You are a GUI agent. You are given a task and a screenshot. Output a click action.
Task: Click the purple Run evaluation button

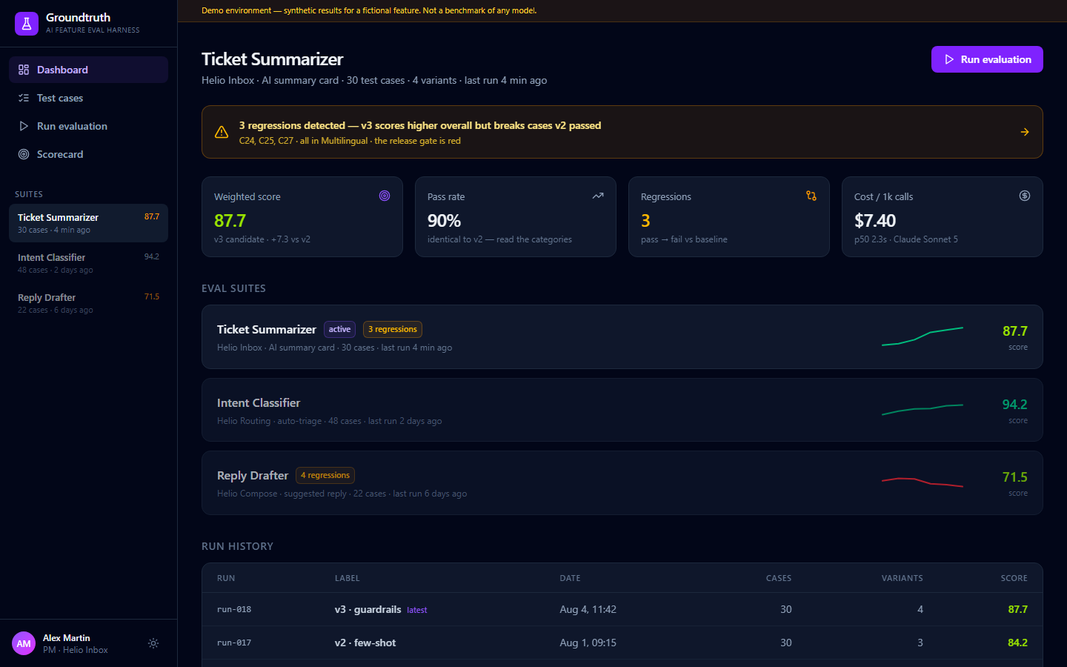pos(987,59)
